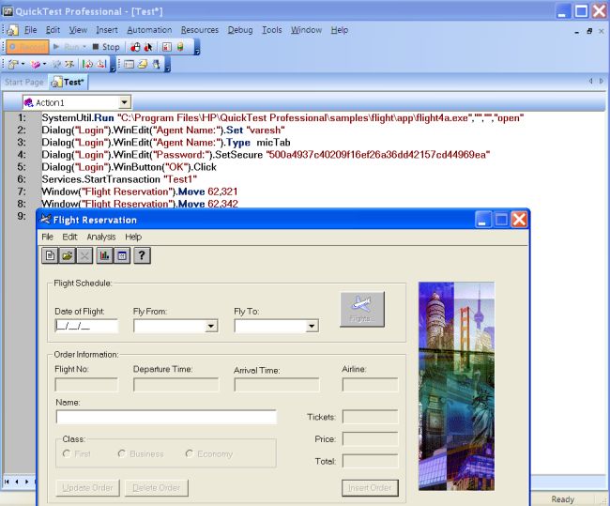610x506 pixels.
Task: Expand the Fly To dropdown
Action: pos(312,326)
